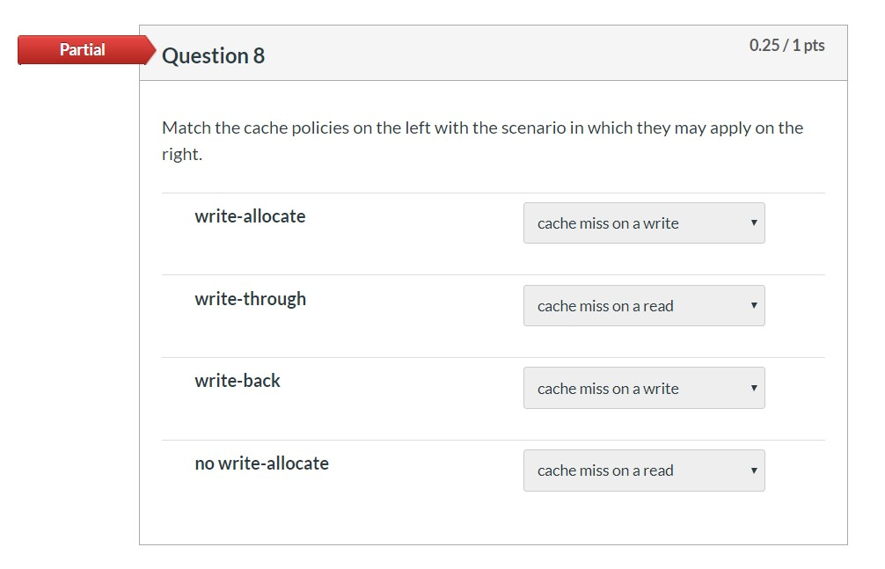The image size is (885, 569).
Task: Click the Question 8 heading
Action: 213,55
